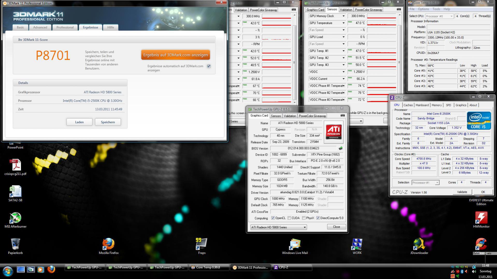Click the Bluetooth tray icon

pyautogui.click(x=462, y=271)
